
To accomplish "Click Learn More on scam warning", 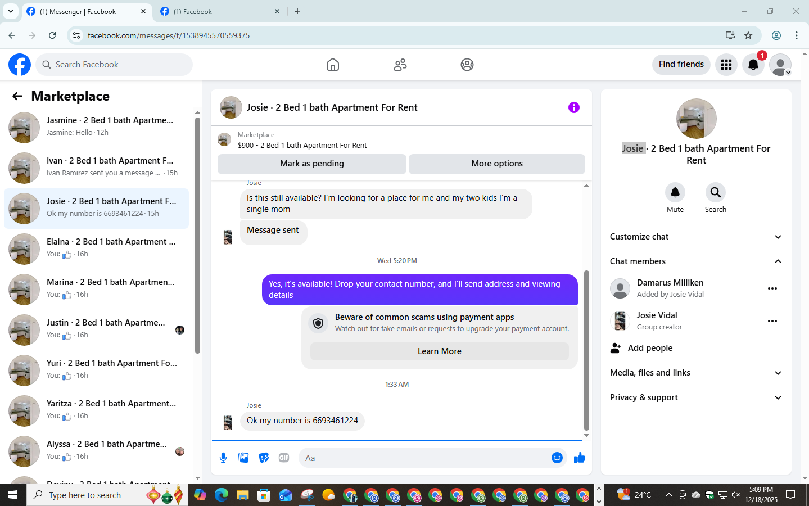I will (x=440, y=351).
